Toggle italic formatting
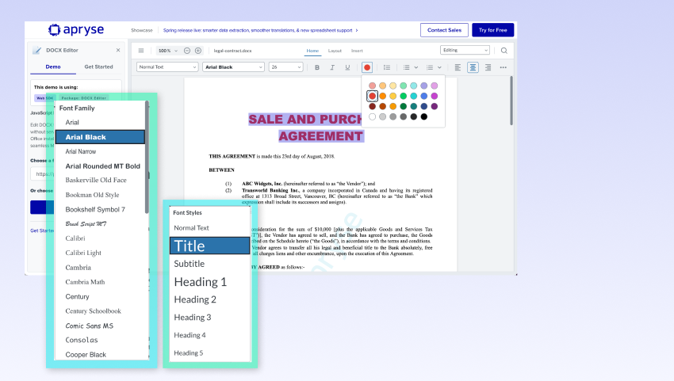The height and width of the screenshot is (381, 674). pos(332,67)
